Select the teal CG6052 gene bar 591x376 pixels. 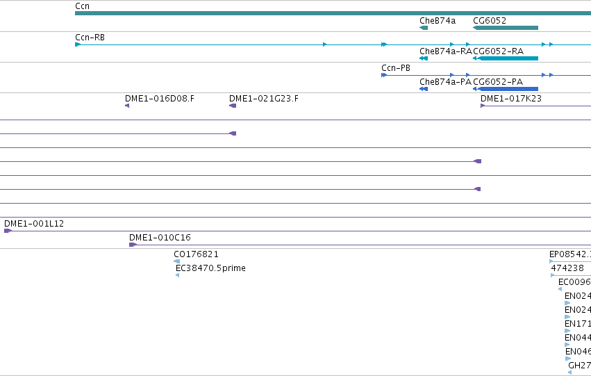(506, 28)
